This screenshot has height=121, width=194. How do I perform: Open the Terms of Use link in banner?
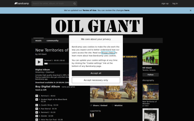(x=90, y=10)
